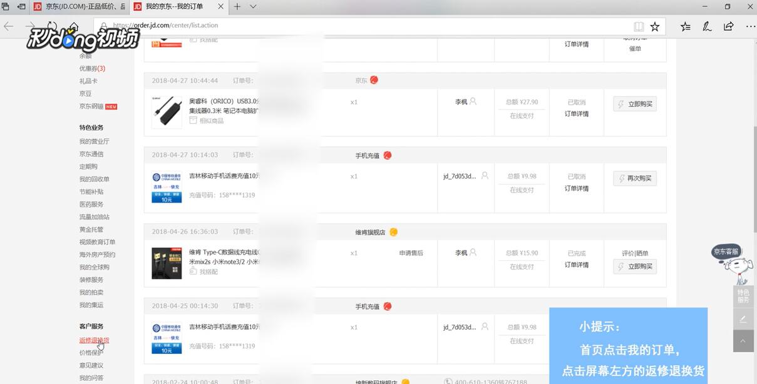Image resolution: width=757 pixels, height=384 pixels.
Task: Click the 特色服务 floating button
Action: (743, 296)
